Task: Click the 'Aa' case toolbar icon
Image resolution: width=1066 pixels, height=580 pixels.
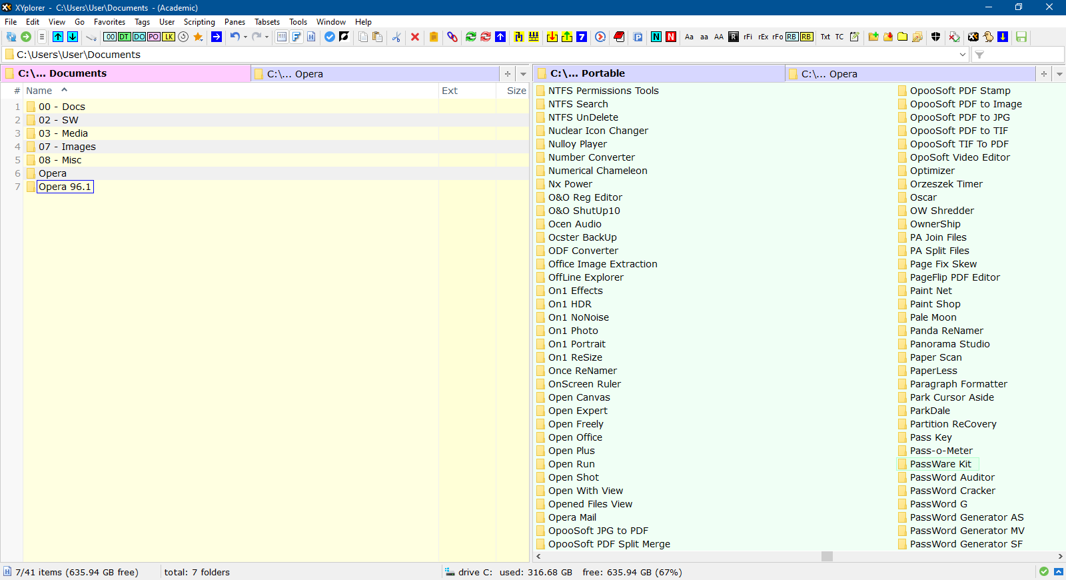Action: [690, 37]
